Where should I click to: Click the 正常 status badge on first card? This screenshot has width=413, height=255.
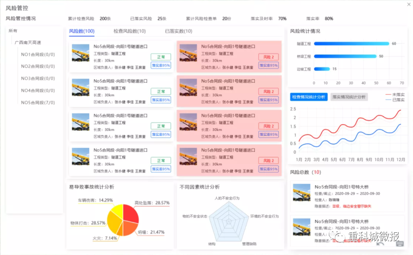(161, 56)
